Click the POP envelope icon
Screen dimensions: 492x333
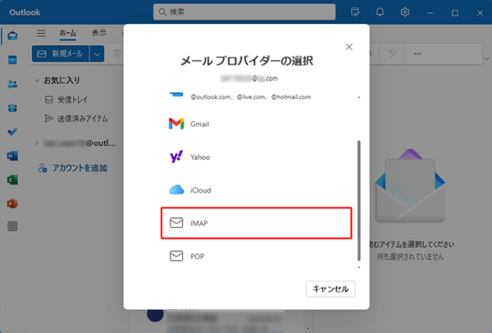(176, 256)
